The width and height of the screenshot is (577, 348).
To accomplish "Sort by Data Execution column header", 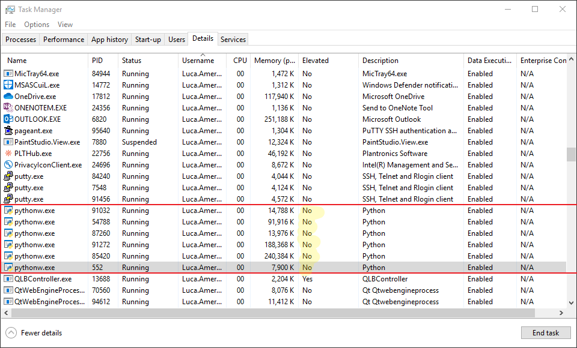I will 489,61.
